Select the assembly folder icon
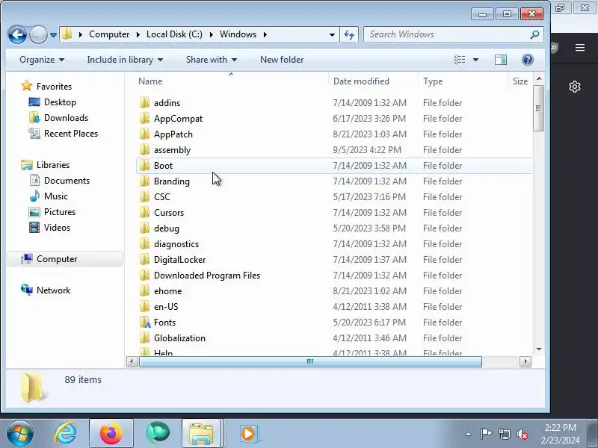598x448 pixels. (x=144, y=149)
